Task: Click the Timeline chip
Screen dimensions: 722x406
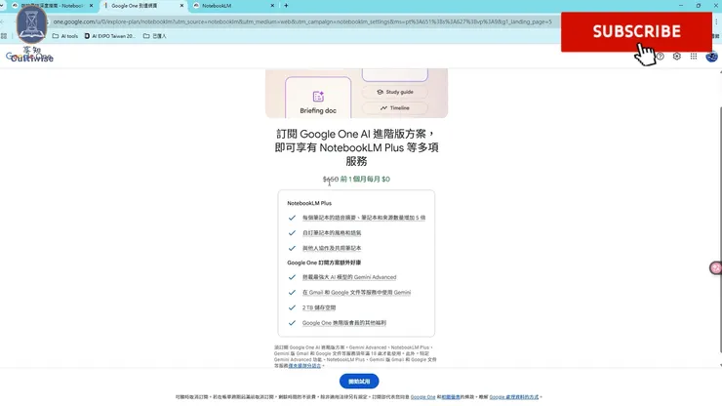Action: 394,107
